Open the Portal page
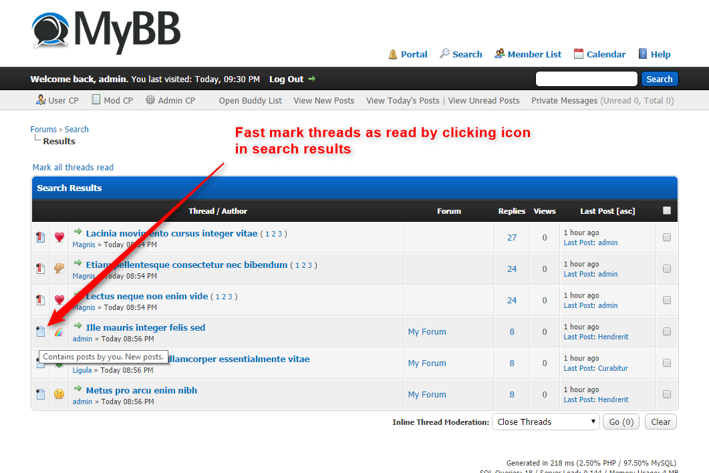This screenshot has height=473, width=709. 408,54
